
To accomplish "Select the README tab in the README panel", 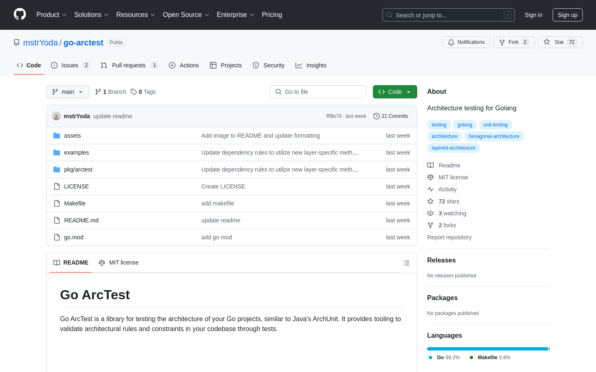I will 71,262.
